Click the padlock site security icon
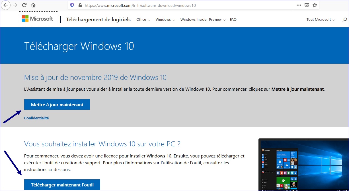 pos(80,5)
